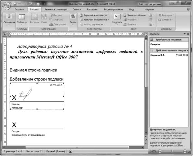Open the Вид tab
This screenshot has height=156, width=193.
[x=131, y=10]
